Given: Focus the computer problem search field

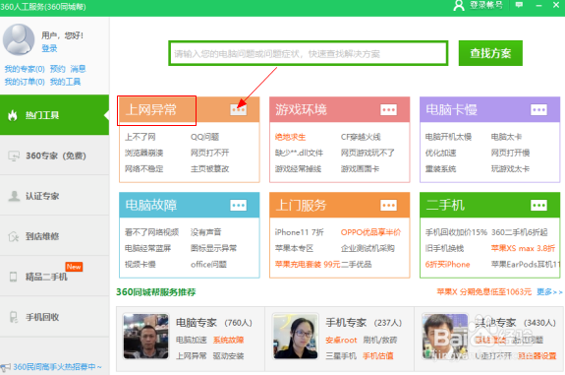Looking at the screenshot, I should (309, 53).
